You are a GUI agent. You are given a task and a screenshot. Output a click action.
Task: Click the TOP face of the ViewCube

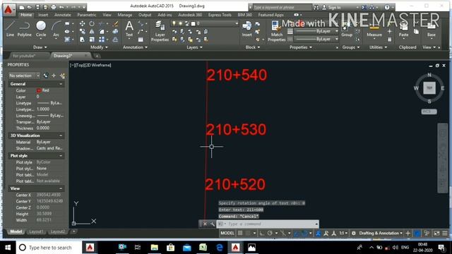point(429,87)
